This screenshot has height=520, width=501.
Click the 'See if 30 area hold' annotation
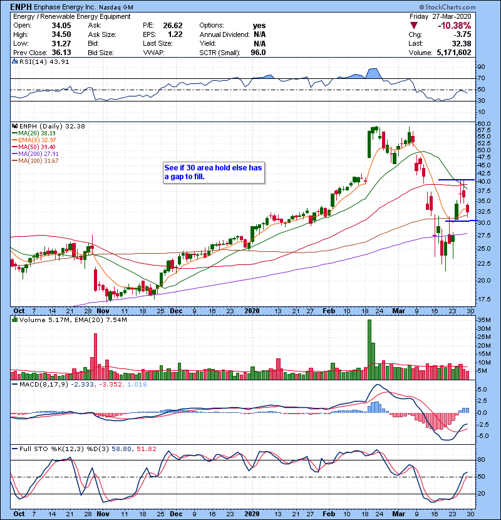(x=214, y=172)
